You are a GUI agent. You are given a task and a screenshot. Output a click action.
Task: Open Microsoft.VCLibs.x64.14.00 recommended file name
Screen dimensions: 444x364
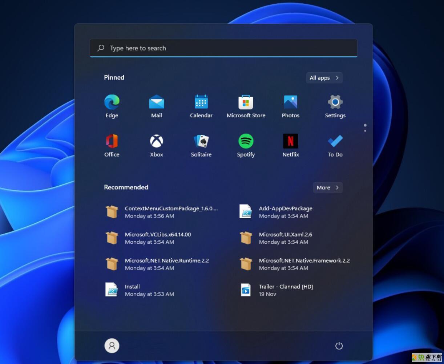(158, 235)
